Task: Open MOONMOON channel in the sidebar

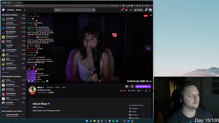Action: [13, 32]
